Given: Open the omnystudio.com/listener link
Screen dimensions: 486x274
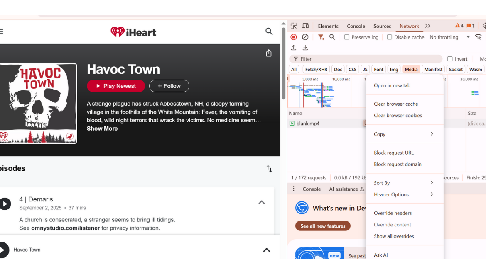Looking at the screenshot, I should point(65,228).
